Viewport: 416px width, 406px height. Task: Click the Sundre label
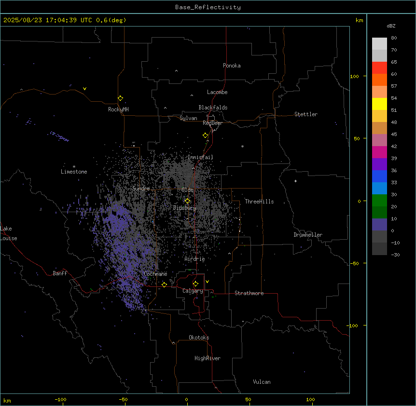[141, 189]
